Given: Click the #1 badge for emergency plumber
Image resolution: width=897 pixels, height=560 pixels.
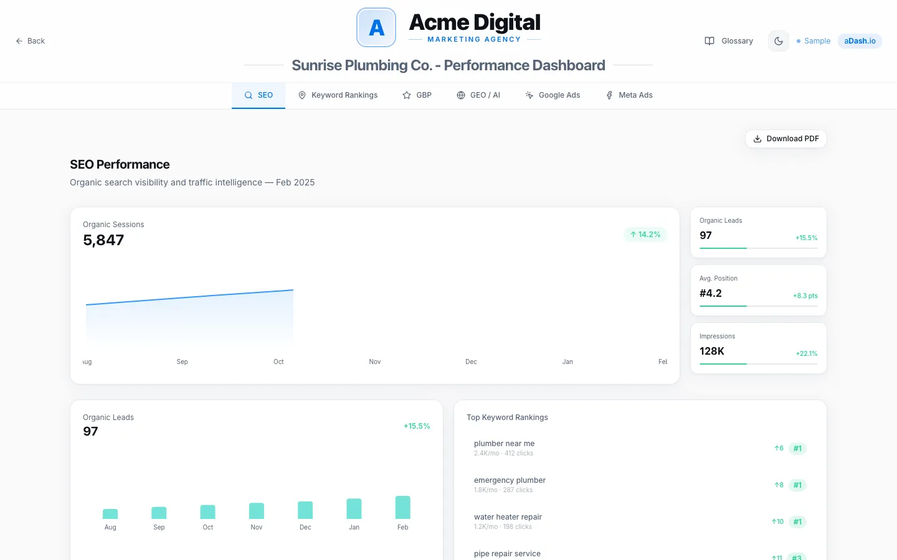Looking at the screenshot, I should click(797, 485).
